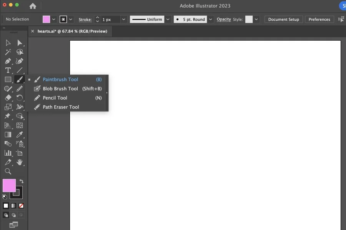Viewport: 346px width, 230px height.
Task: Expand the stroke weight dropdown
Action: pyautogui.click(x=123, y=20)
